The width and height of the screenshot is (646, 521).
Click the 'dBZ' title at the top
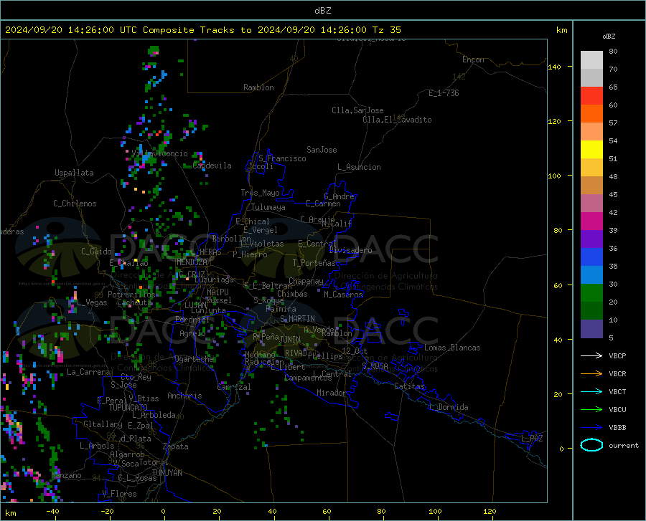[322, 11]
